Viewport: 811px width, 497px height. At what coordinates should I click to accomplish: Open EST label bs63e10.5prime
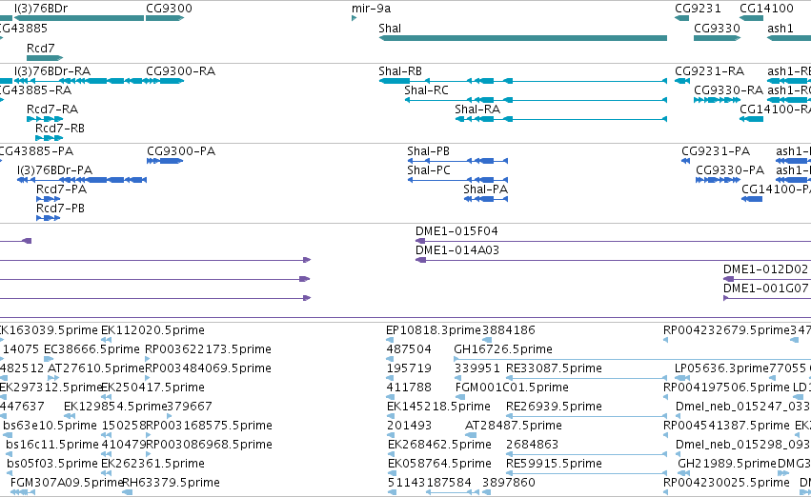[50, 426]
